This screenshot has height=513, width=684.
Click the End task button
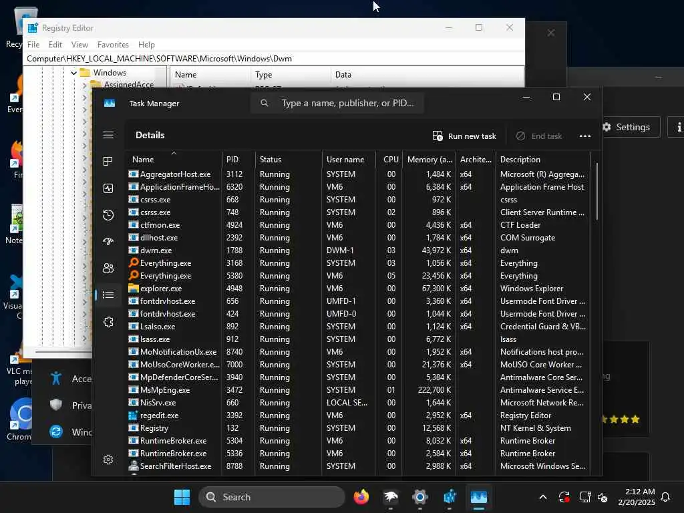539,136
